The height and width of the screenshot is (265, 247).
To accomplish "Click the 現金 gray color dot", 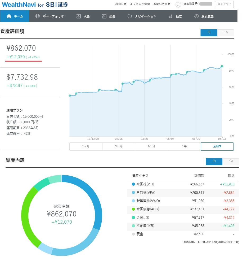I will tap(133, 234).
